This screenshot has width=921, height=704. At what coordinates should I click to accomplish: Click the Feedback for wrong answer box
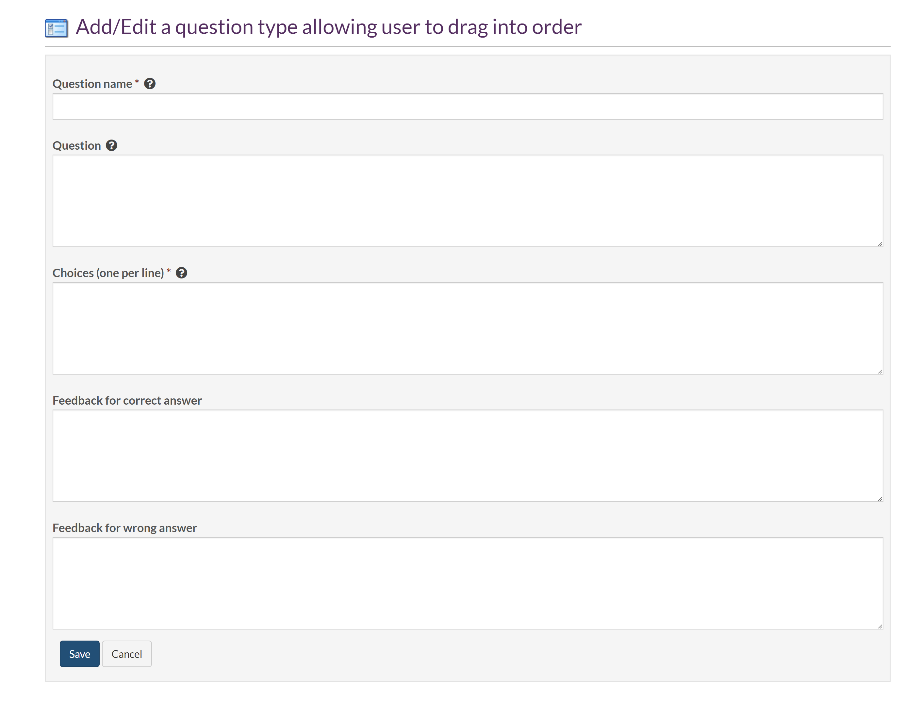click(x=468, y=583)
